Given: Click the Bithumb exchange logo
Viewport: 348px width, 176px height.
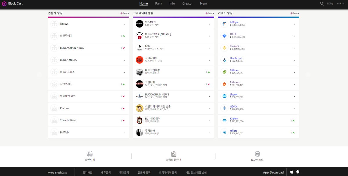Looking at the screenshot, I should [224, 84].
